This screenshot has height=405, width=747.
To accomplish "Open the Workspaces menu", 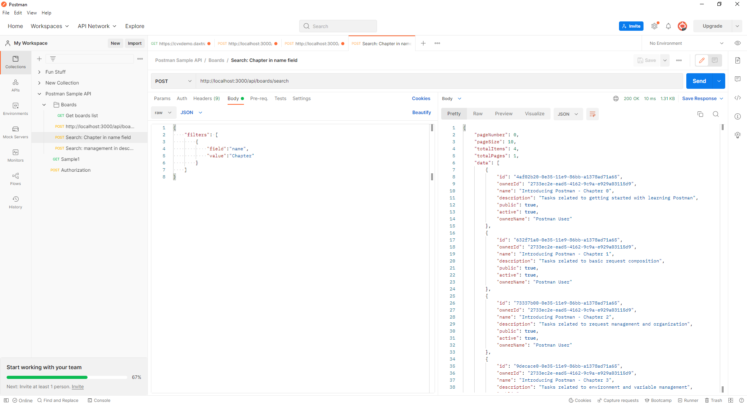I will pos(50,26).
